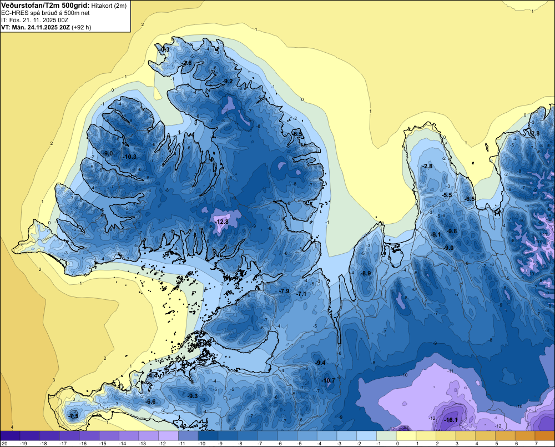Image resolution: width=555 pixels, height=447 pixels.
Task: Select legend swatch between 0 and 1
Action: tap(406, 436)
